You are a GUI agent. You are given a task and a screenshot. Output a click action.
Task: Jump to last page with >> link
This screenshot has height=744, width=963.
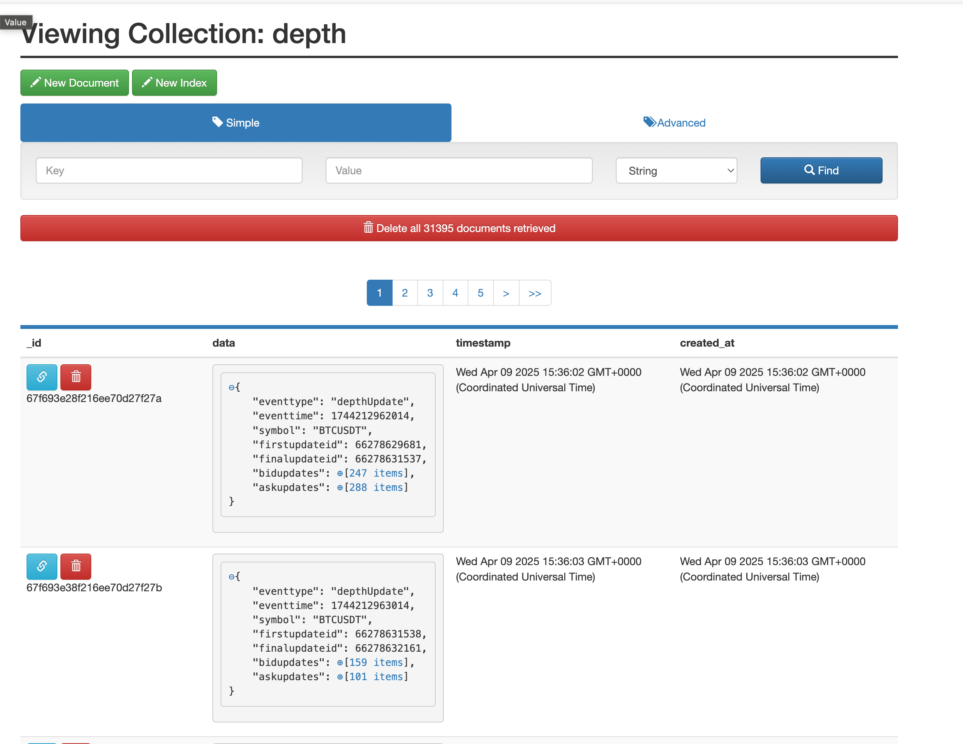(x=534, y=293)
